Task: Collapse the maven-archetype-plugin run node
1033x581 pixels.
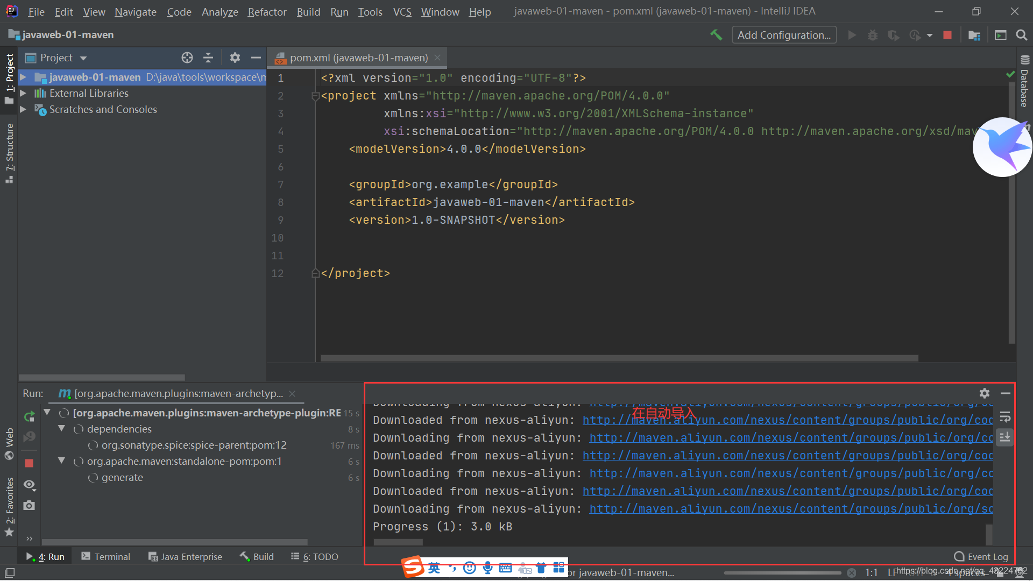Action: 47,413
